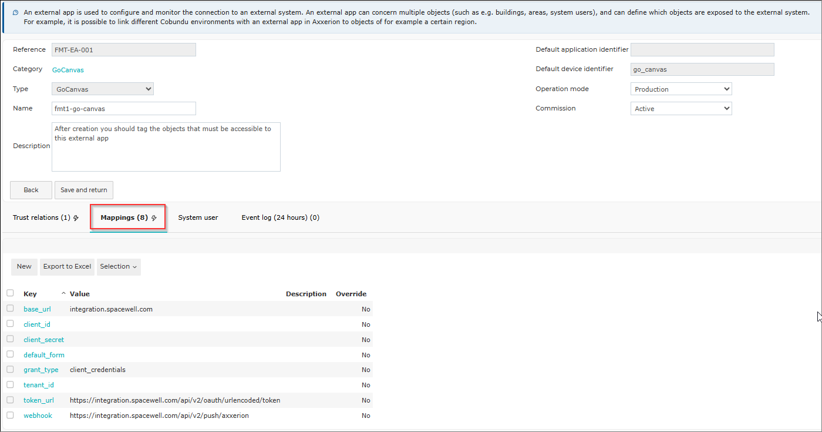
Task: Click the New mapping button
Action: 24,267
